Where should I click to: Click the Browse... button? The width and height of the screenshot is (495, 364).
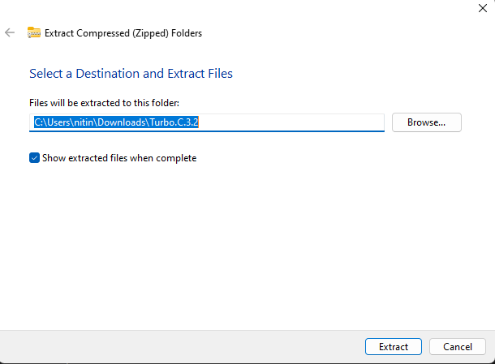427,122
